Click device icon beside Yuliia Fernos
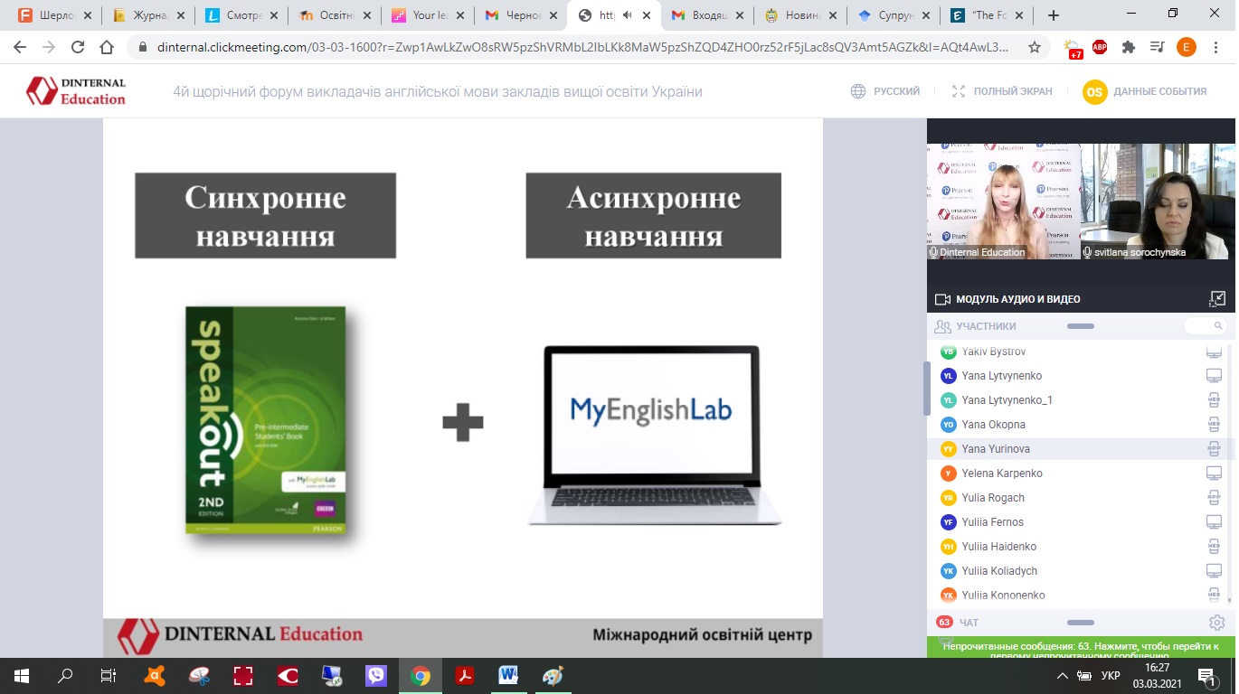This screenshot has height=694, width=1239. tap(1214, 522)
